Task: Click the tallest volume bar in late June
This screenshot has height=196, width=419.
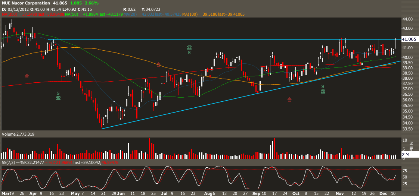Action: pos(150,148)
